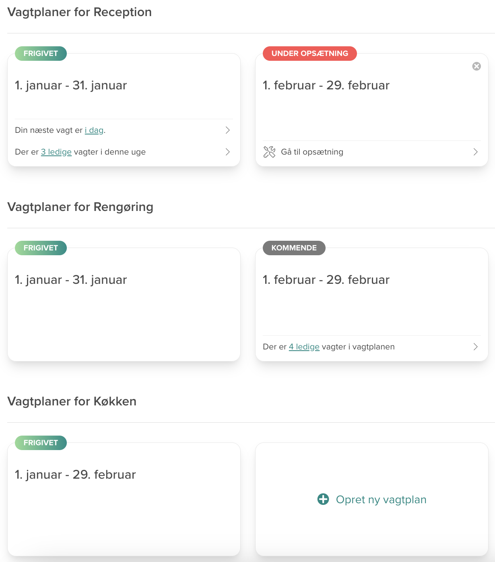Select the green FRIGIVET badge for Reception
The height and width of the screenshot is (562, 495).
point(40,53)
